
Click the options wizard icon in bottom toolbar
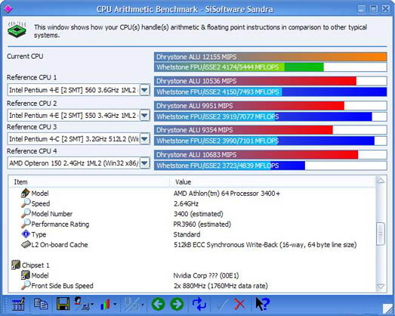pos(18,304)
